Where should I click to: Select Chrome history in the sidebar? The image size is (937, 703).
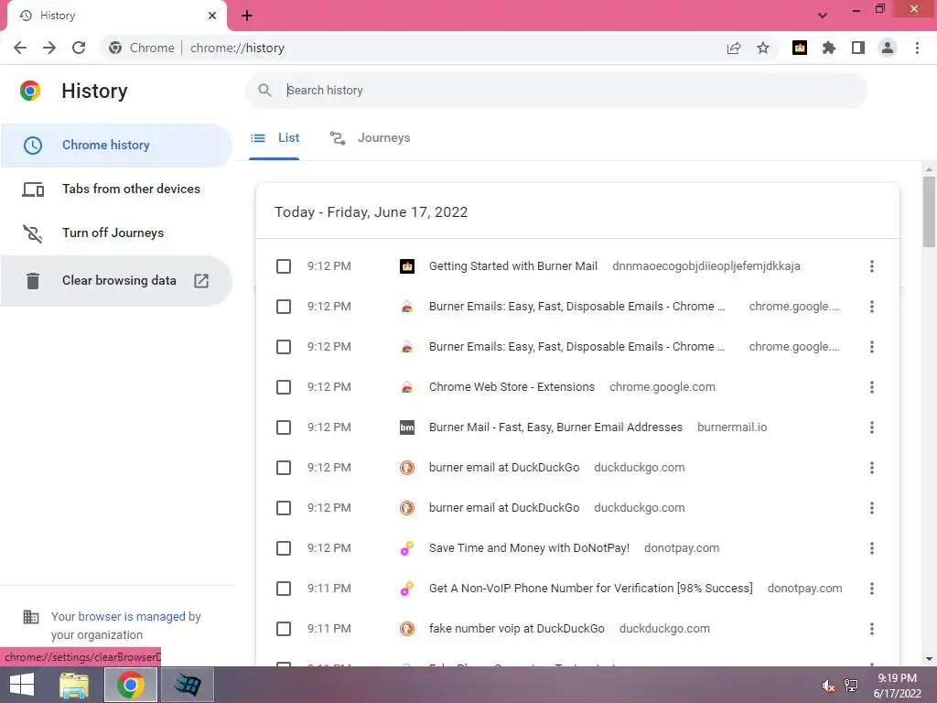116,146
